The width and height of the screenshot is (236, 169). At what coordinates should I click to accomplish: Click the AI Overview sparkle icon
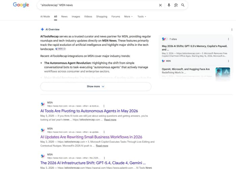pos(42,29)
